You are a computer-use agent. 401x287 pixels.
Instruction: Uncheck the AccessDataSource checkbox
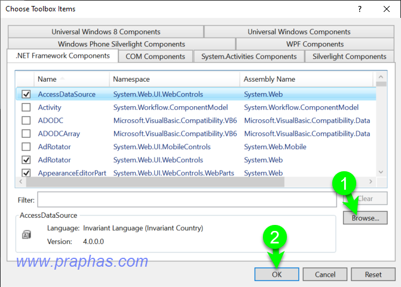pyautogui.click(x=26, y=94)
